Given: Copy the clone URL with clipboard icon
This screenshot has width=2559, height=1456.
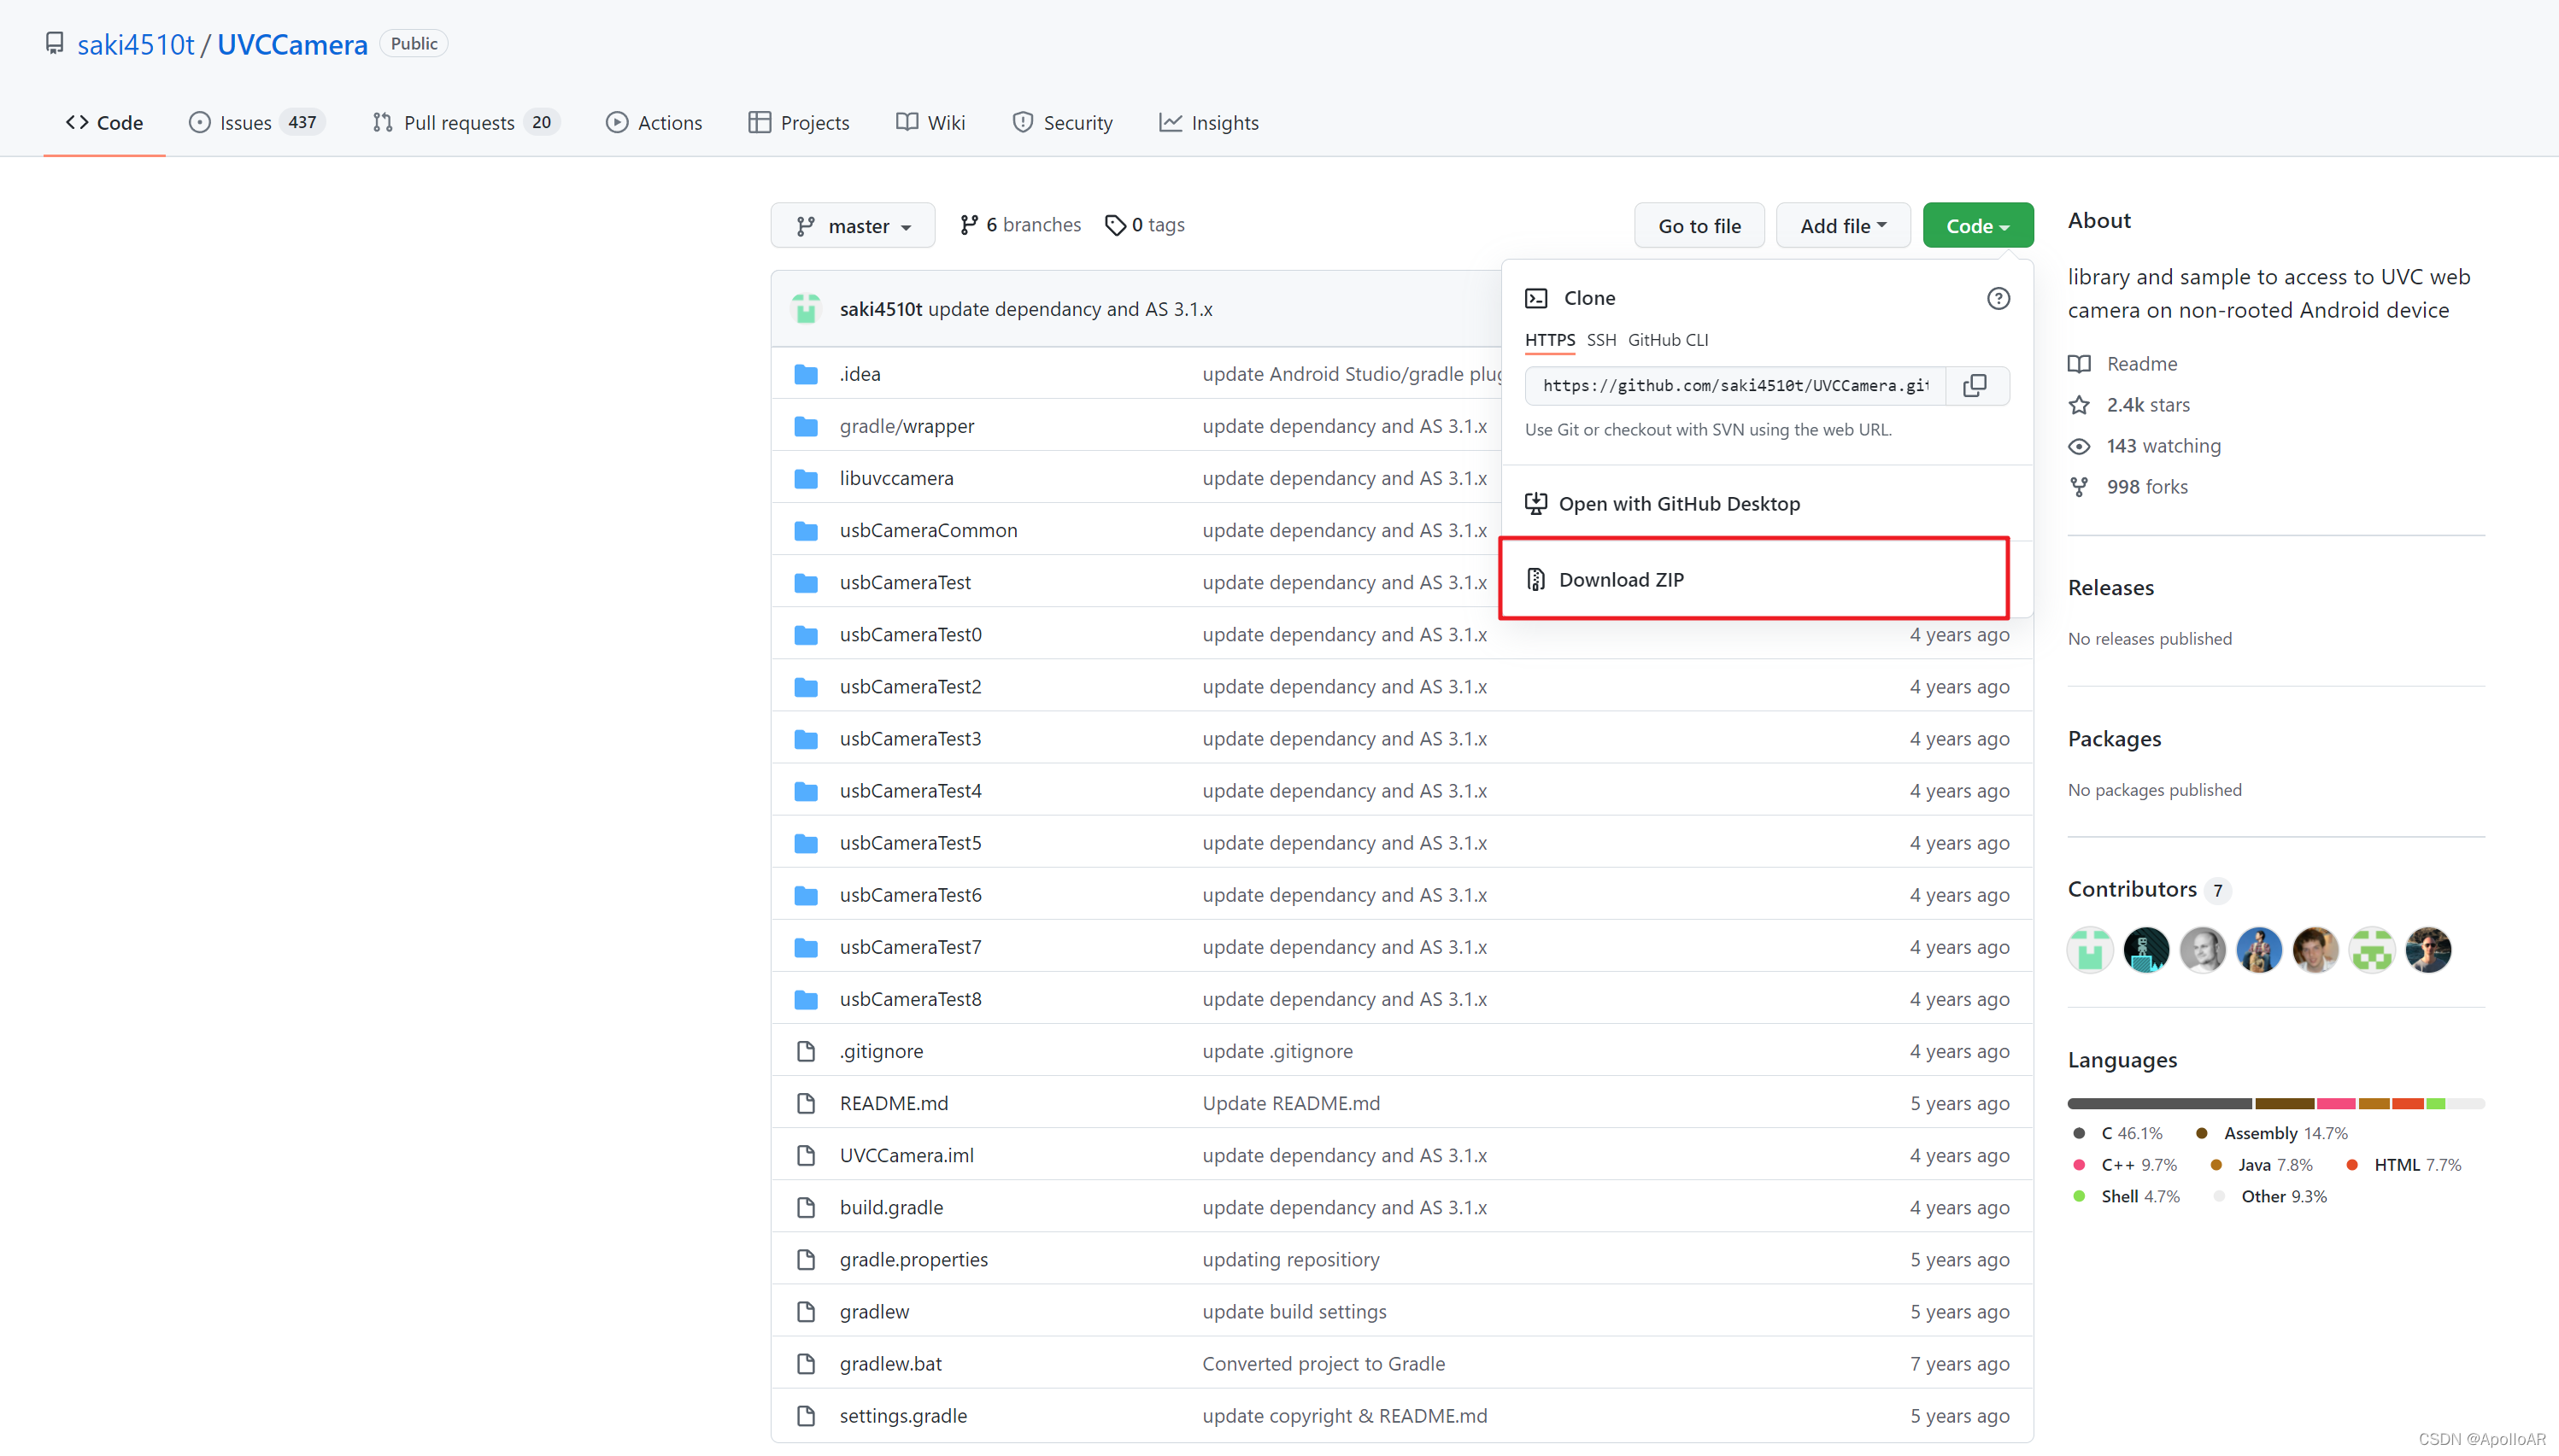Looking at the screenshot, I should 1975,385.
